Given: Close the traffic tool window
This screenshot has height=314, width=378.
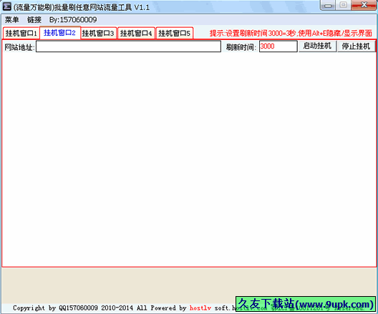Looking at the screenshot, I should click(x=364, y=5).
